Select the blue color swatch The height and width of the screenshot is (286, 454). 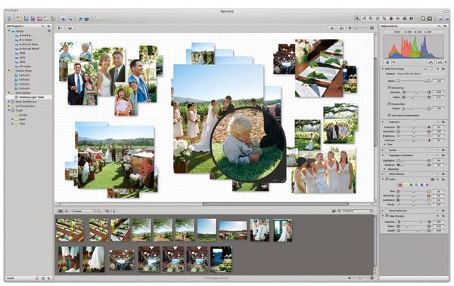(422, 185)
